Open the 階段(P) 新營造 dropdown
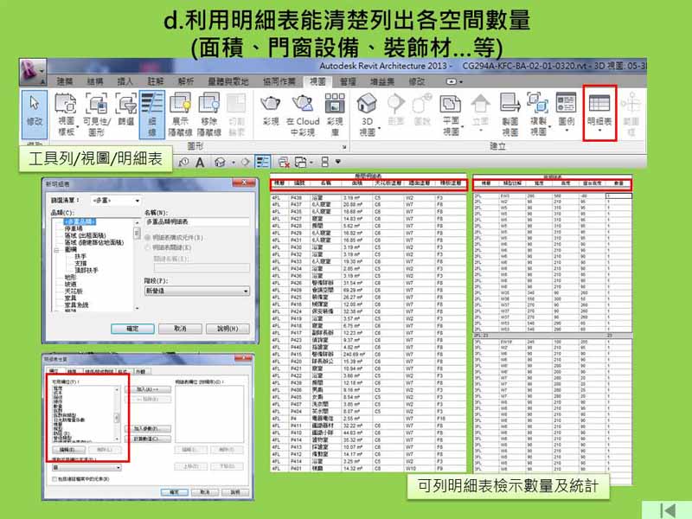692x519 pixels. click(197, 291)
